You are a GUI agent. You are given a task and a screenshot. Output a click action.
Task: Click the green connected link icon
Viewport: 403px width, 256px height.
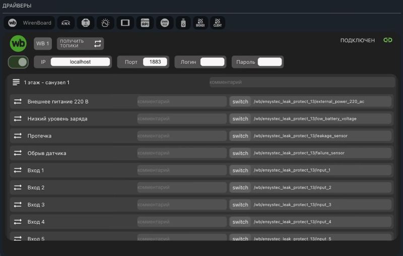click(387, 40)
